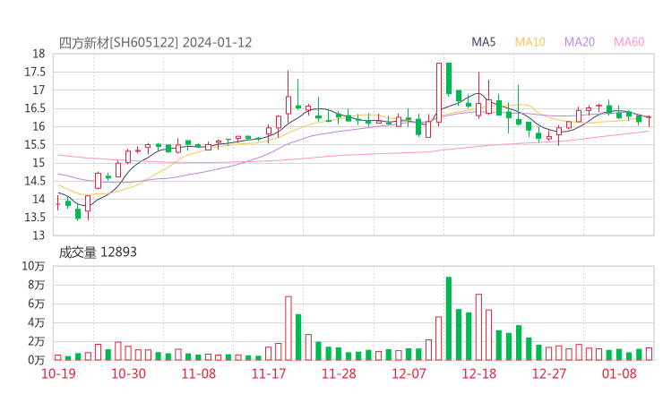Viewport: 663px width, 394px height.
Task: Click the 0万 volume axis label
Action: pos(37,360)
